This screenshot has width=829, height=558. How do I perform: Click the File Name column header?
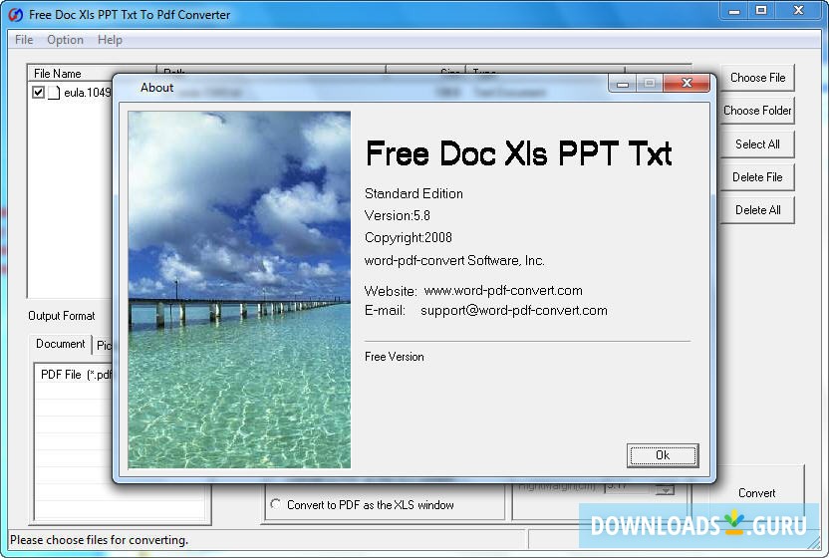(x=92, y=73)
